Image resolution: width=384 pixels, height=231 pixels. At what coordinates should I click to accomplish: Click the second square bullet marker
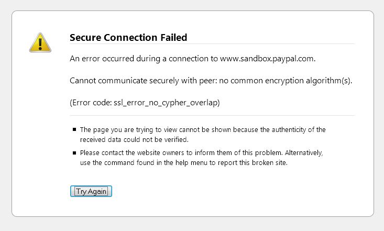[73, 153]
